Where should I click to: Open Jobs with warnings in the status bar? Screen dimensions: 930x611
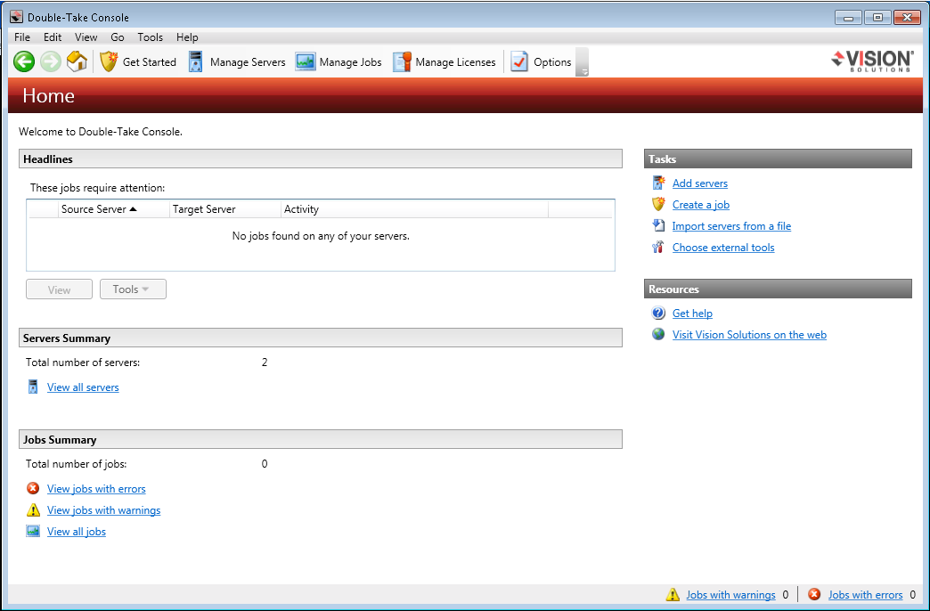(730, 595)
